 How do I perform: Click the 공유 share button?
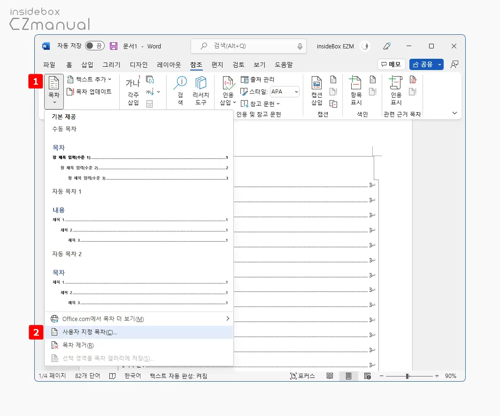tap(423, 64)
